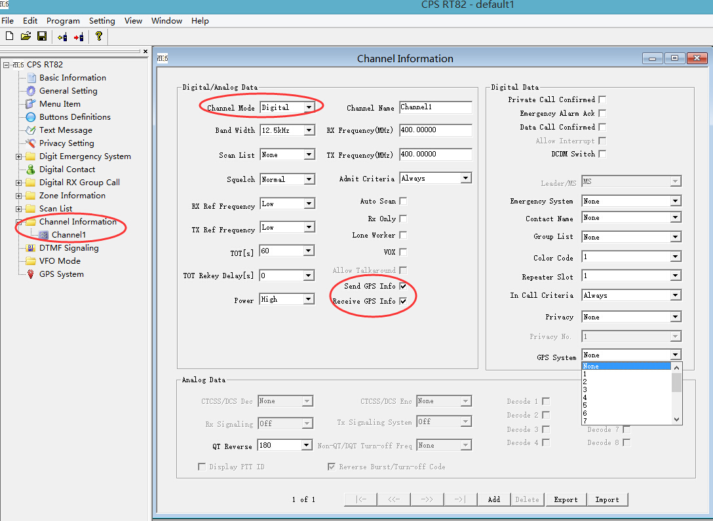The image size is (713, 521).
Task: Click the Add channel button
Action: [x=494, y=499]
